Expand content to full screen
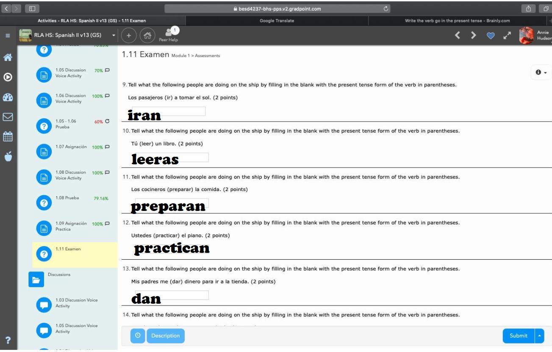 pyautogui.click(x=507, y=36)
